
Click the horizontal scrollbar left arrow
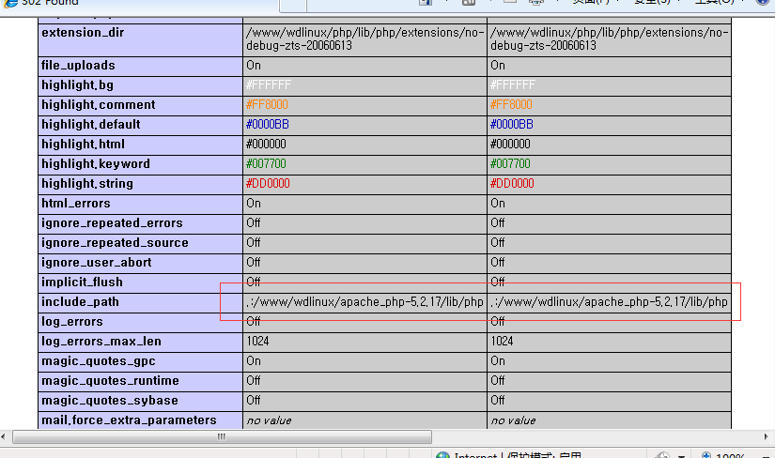(x=4, y=436)
